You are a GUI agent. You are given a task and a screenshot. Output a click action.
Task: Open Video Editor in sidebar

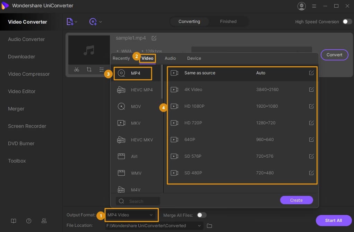click(x=22, y=92)
